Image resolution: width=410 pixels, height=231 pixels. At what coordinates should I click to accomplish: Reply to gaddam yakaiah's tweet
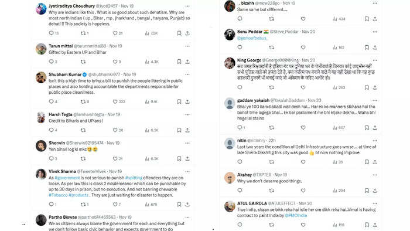click(240, 127)
